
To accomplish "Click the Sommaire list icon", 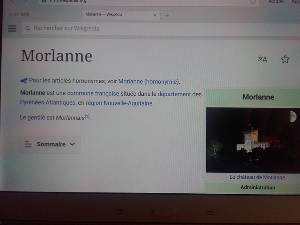I will click(28, 144).
